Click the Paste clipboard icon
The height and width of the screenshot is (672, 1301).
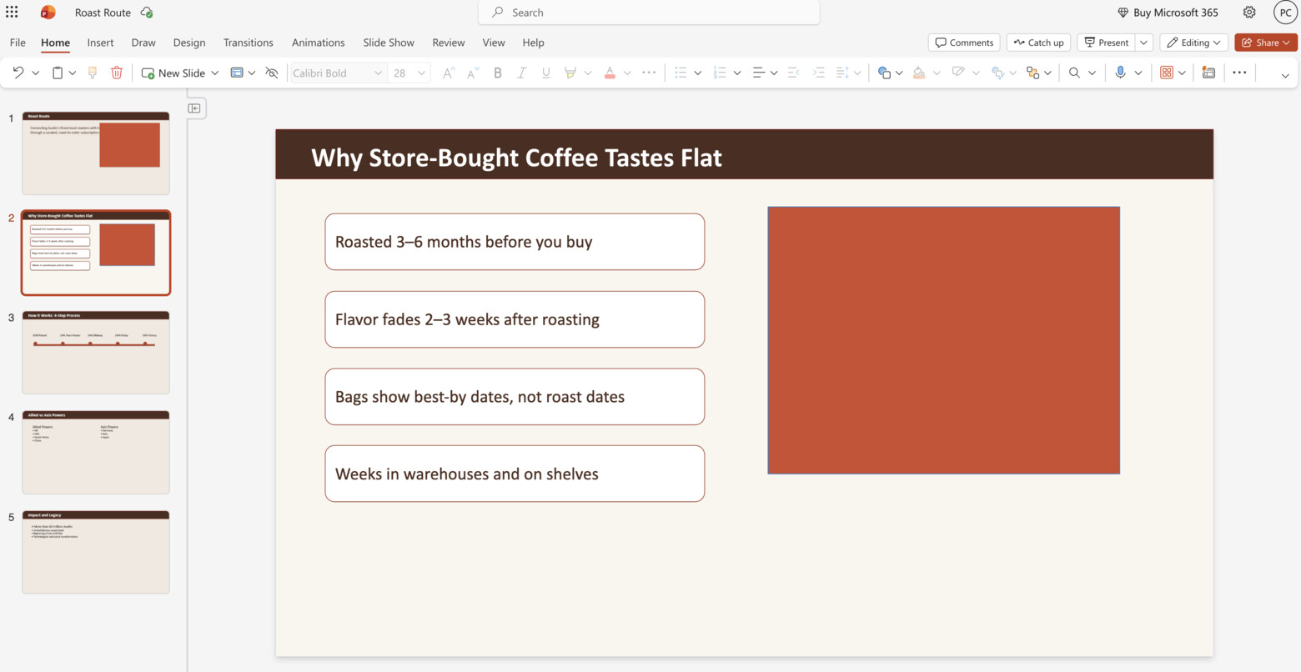coord(58,73)
